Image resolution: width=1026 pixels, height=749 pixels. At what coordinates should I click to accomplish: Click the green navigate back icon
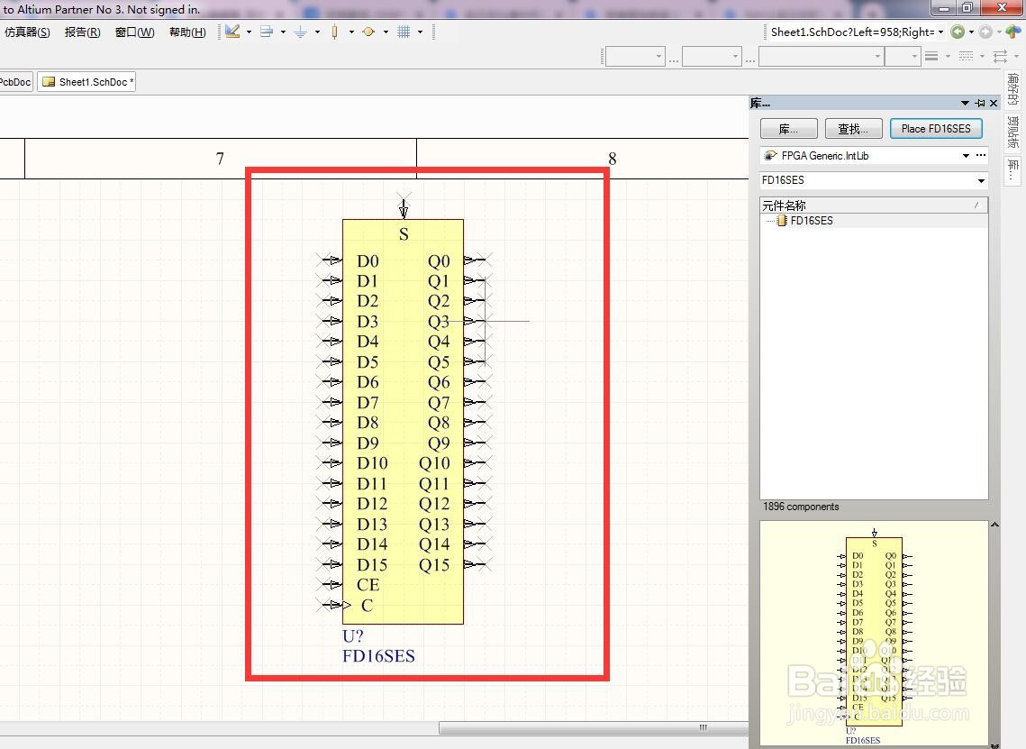958,32
